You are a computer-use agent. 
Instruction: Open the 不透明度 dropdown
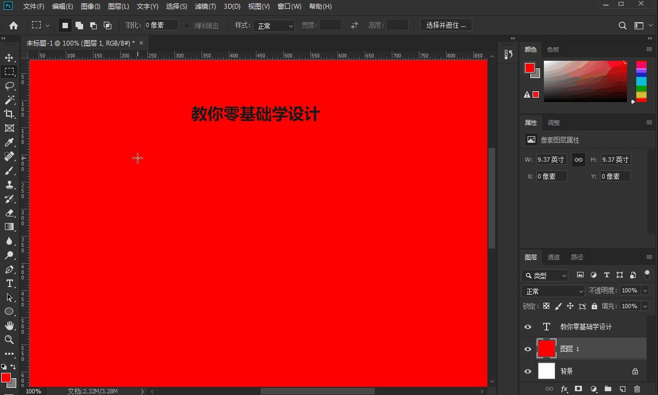647,291
